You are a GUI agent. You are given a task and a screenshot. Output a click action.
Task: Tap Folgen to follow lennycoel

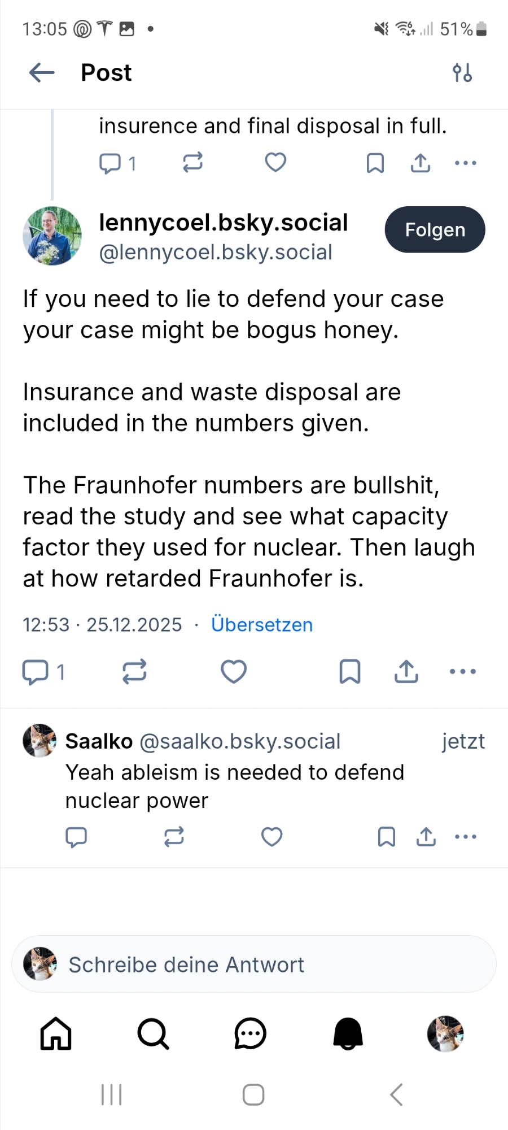[x=435, y=230]
